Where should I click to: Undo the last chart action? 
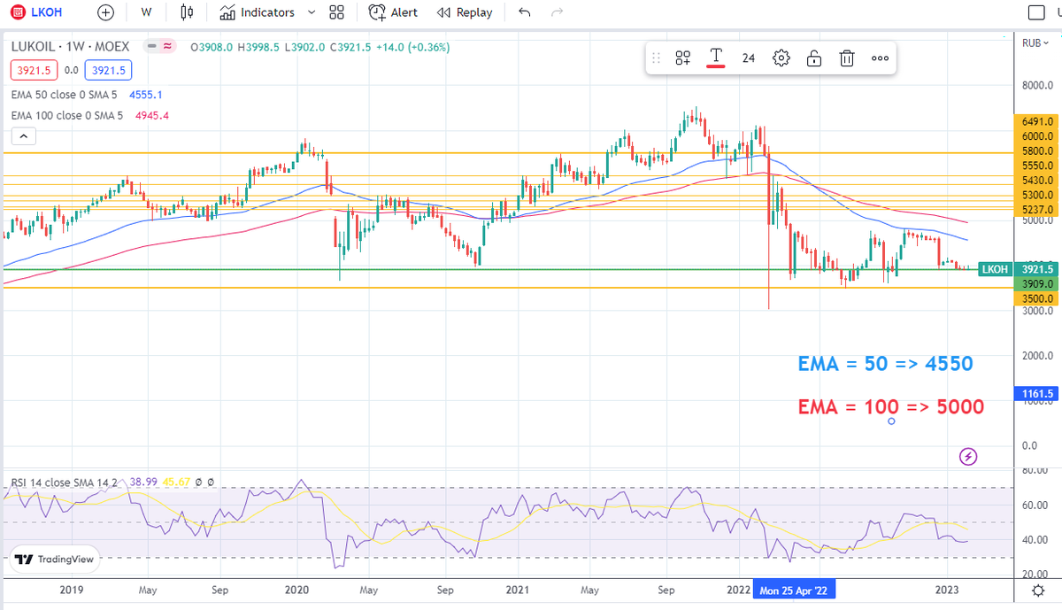point(523,12)
